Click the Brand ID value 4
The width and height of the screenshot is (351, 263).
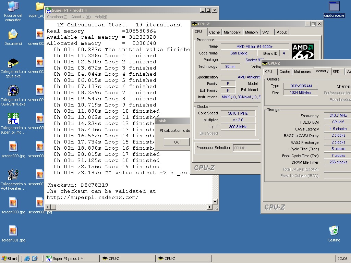coord(284,53)
